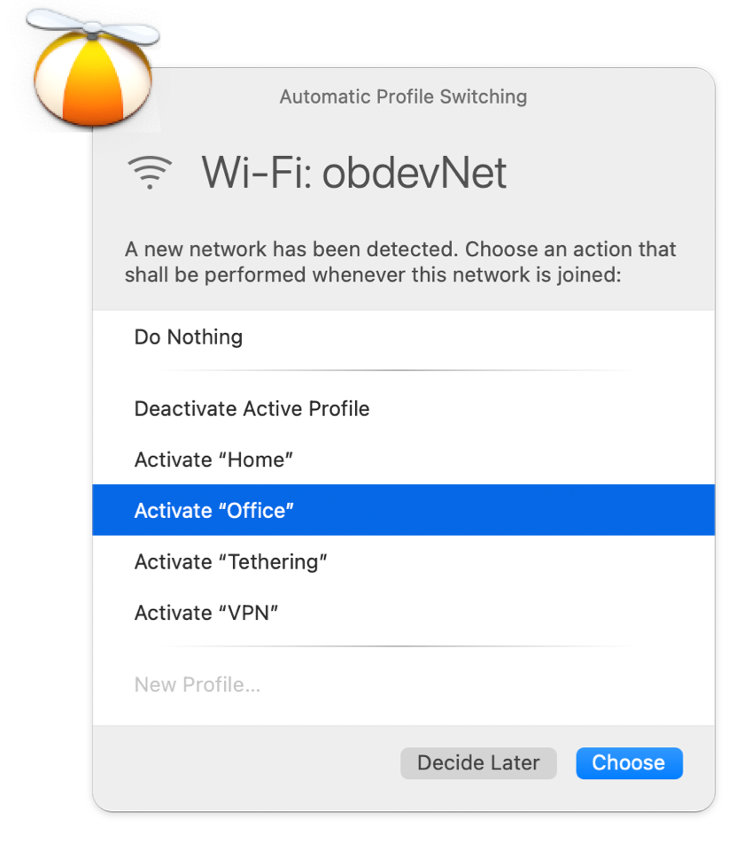Pick Activate "Tethering" from the list

point(404,561)
